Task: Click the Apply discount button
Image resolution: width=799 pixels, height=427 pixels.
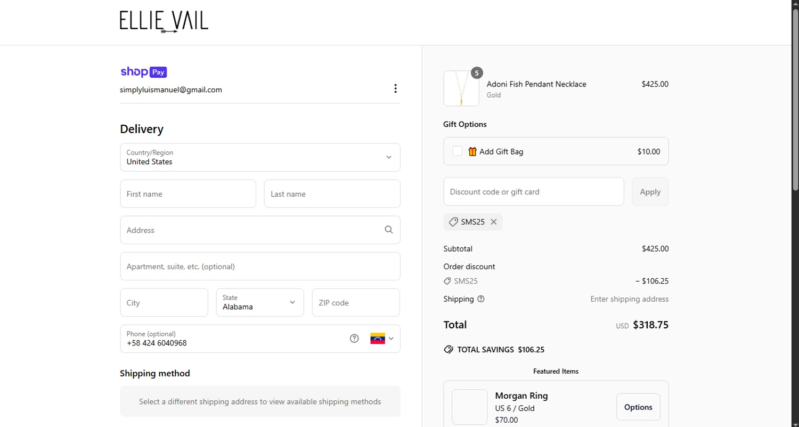Action: click(650, 191)
